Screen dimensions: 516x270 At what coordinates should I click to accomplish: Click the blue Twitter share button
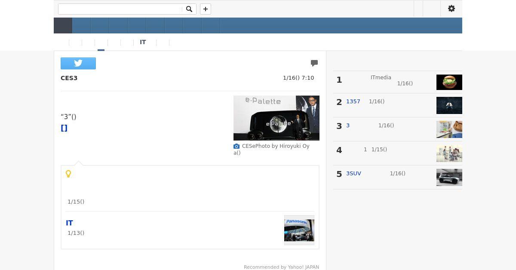[78, 63]
